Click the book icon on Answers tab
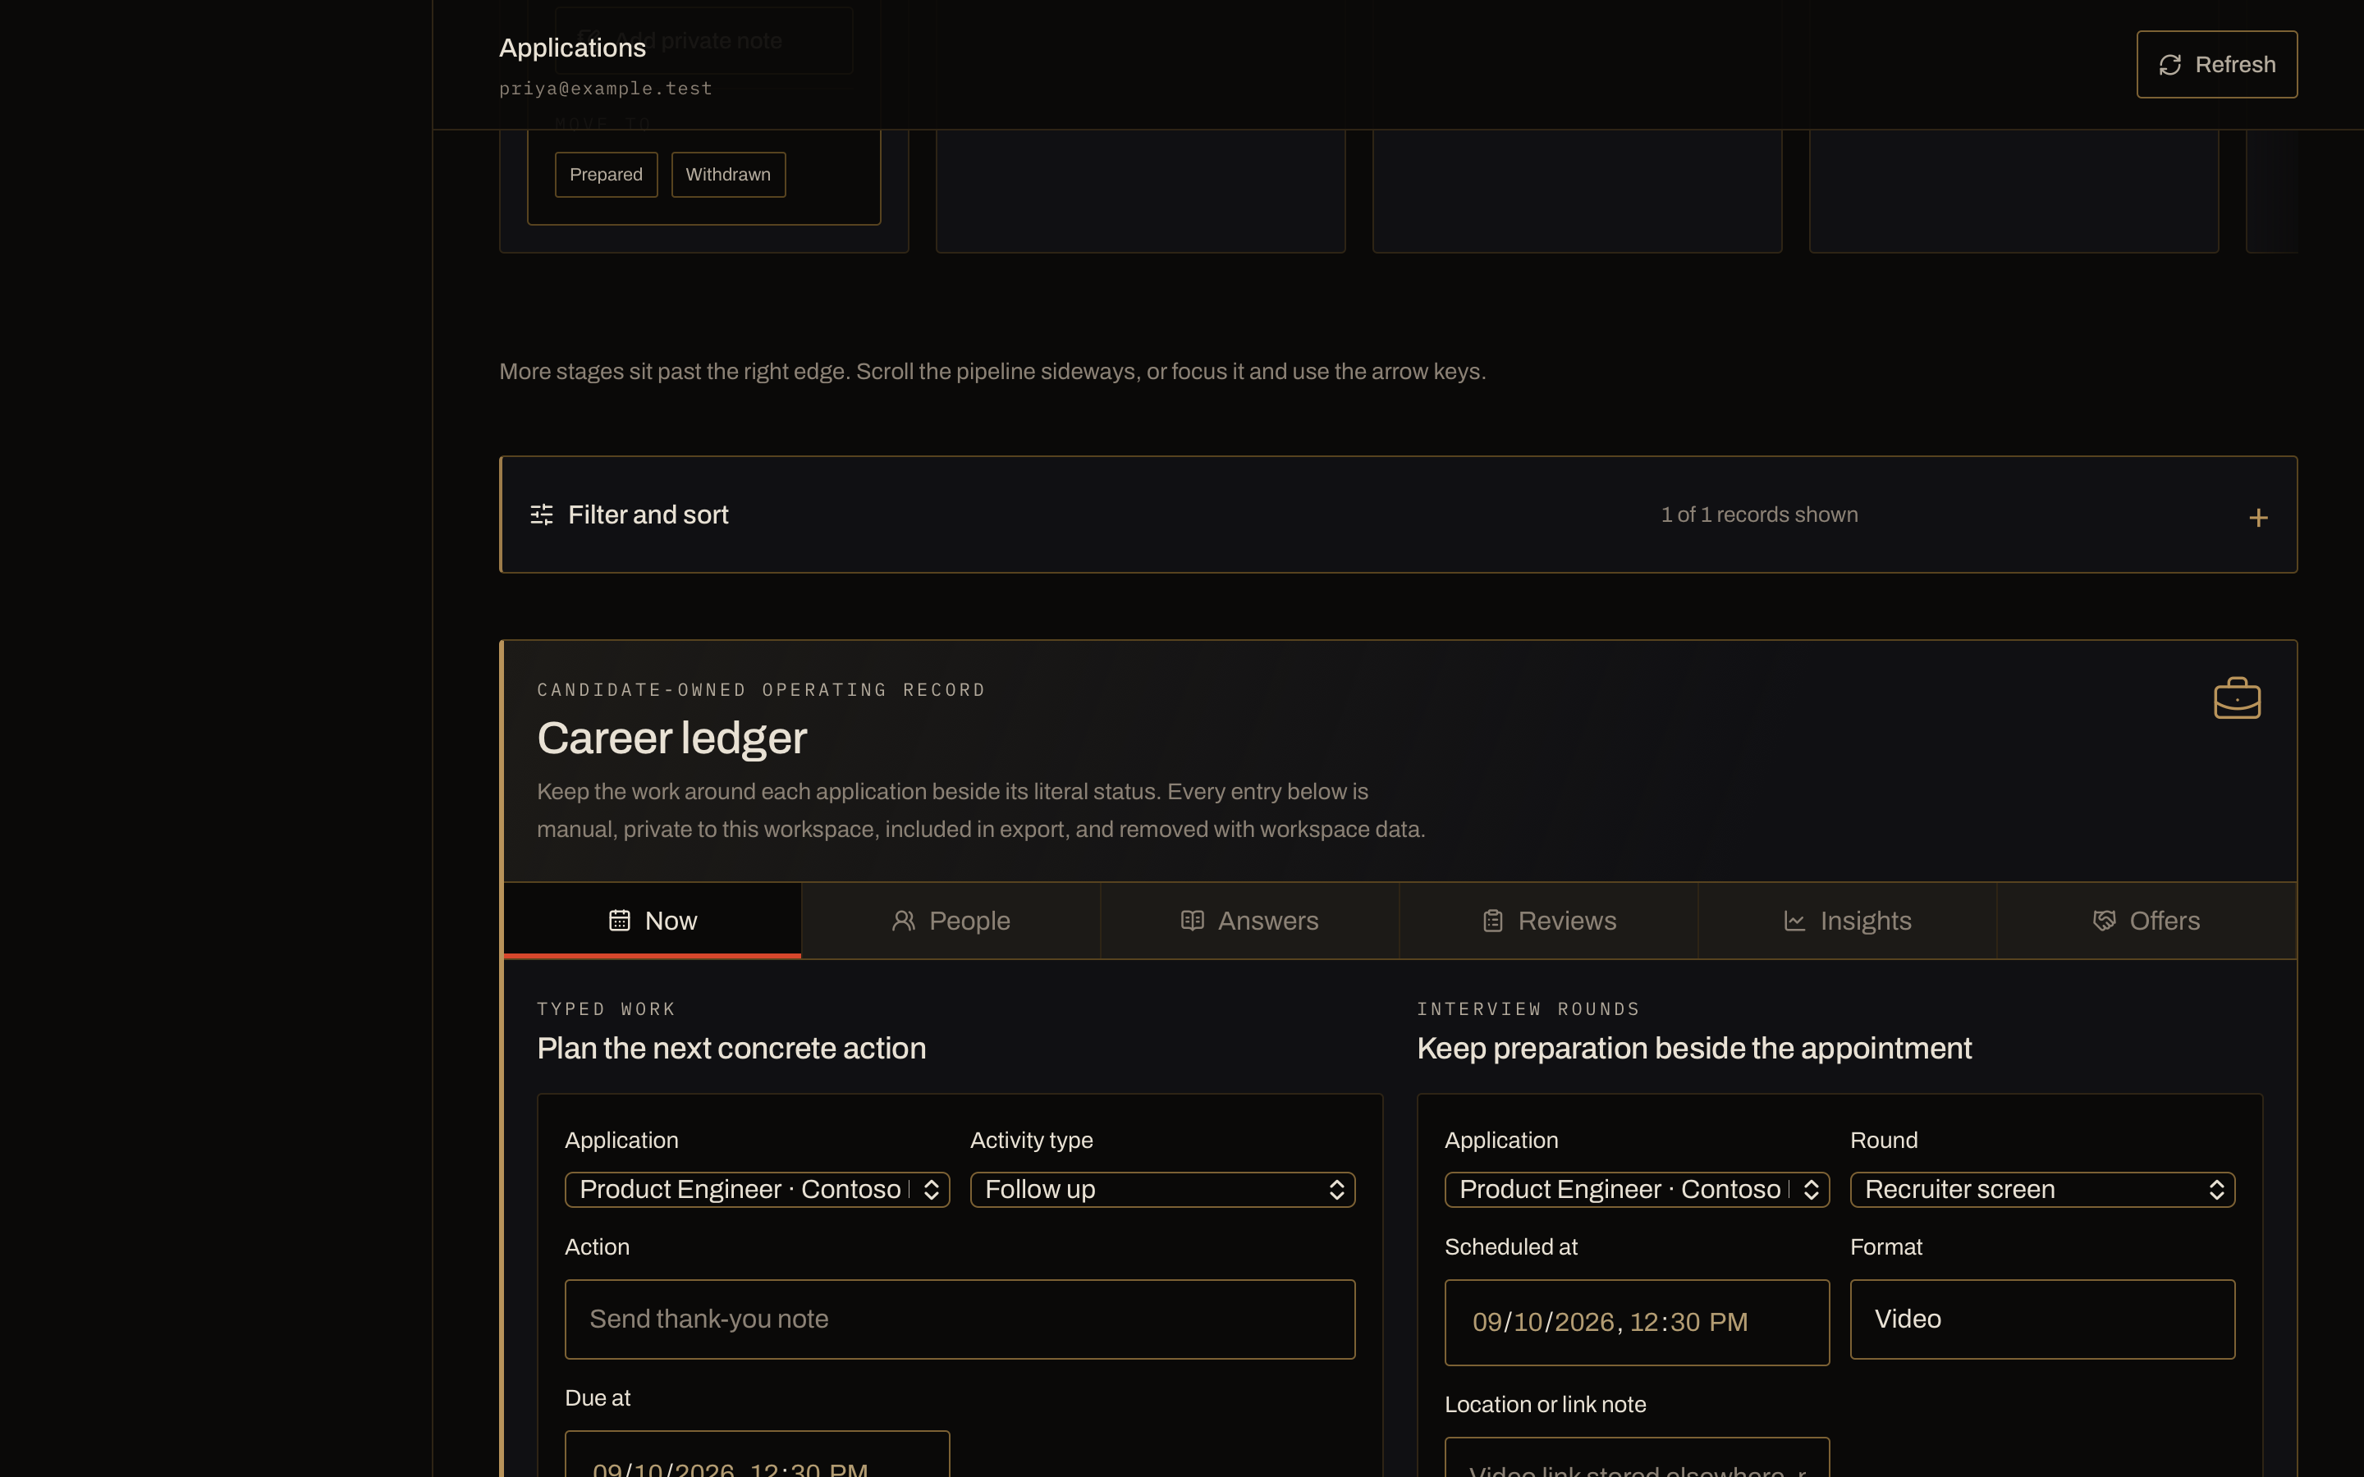Screen dimensions: 2364x1477 point(1192,920)
